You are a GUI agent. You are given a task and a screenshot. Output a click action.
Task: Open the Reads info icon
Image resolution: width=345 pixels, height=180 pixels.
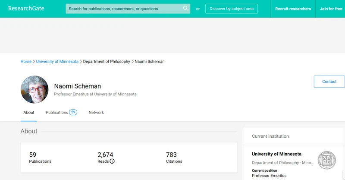(112, 161)
